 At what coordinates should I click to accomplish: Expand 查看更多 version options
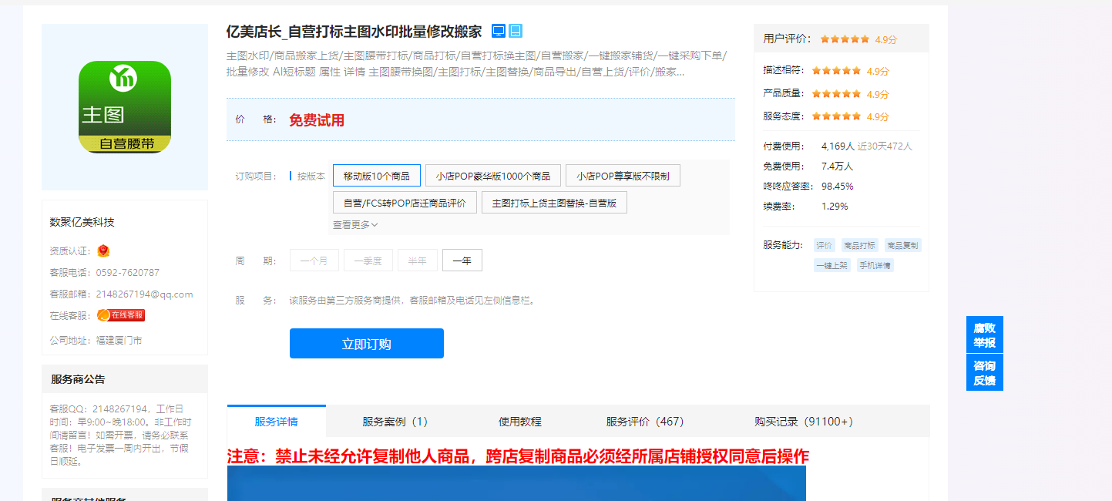click(355, 225)
